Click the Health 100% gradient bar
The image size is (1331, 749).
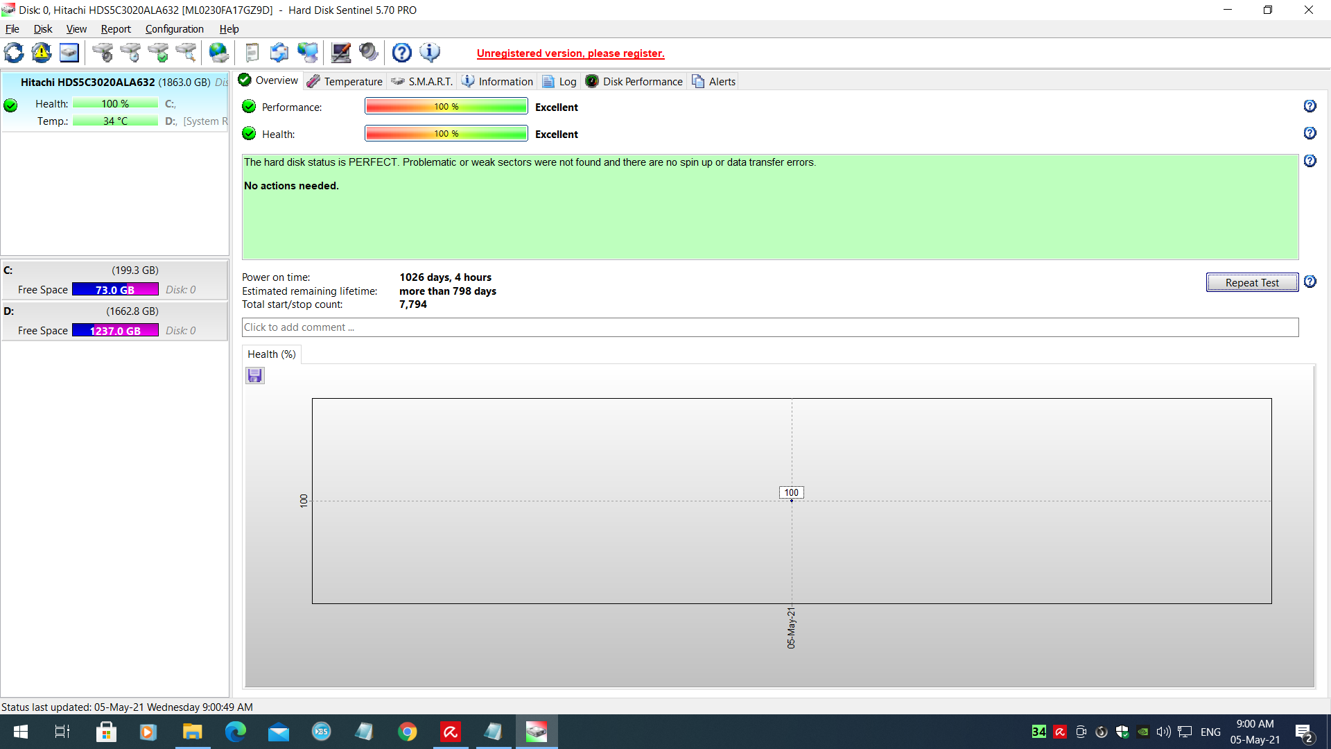(446, 134)
